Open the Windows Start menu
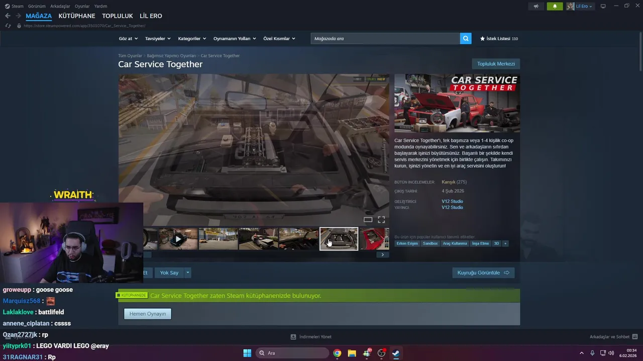Screen dimensions: 643x361 point(247,353)
